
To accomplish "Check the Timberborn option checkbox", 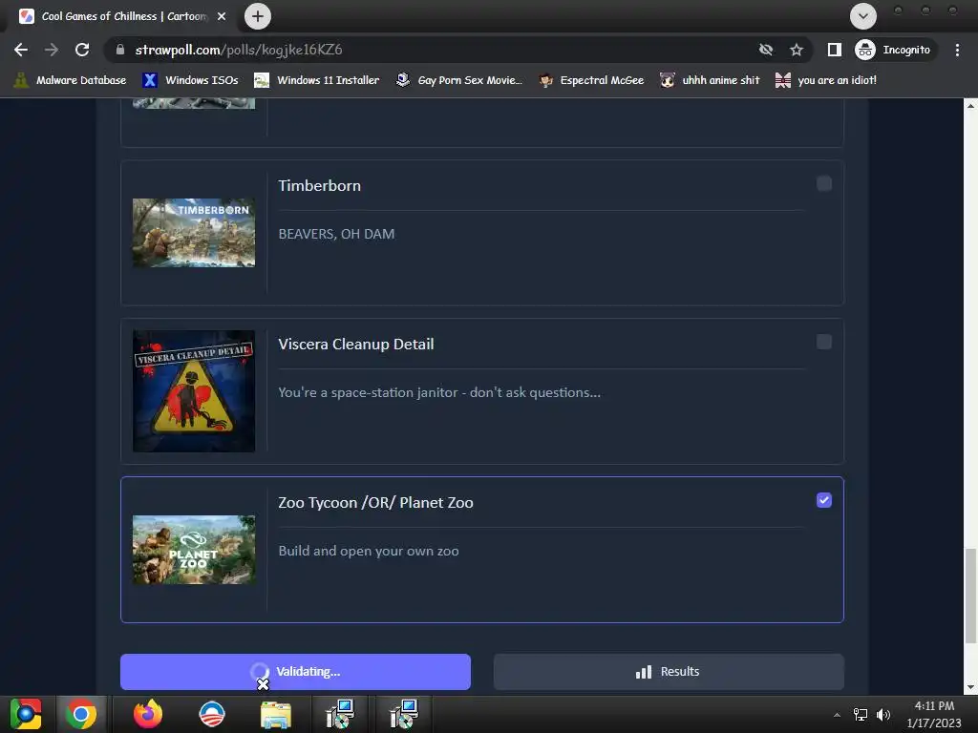I will [824, 183].
